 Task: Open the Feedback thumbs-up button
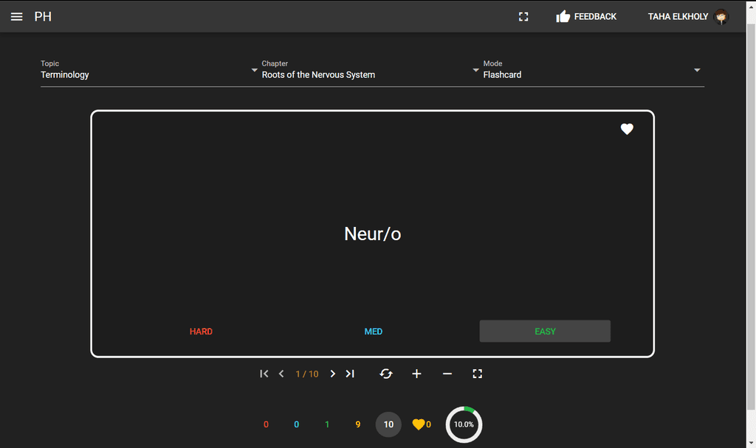[586, 16]
